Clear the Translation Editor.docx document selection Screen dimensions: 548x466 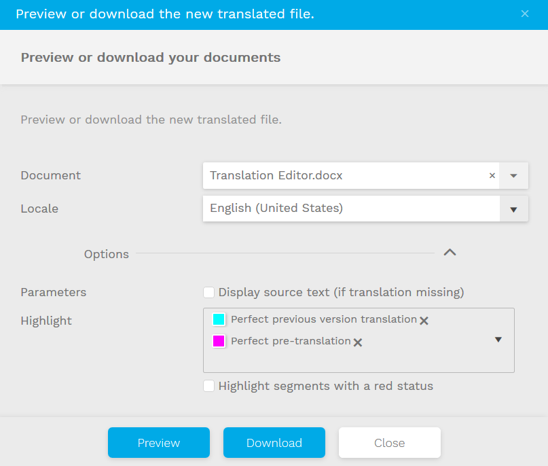click(492, 175)
